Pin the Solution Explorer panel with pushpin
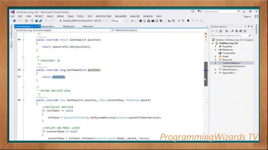 [249, 26]
